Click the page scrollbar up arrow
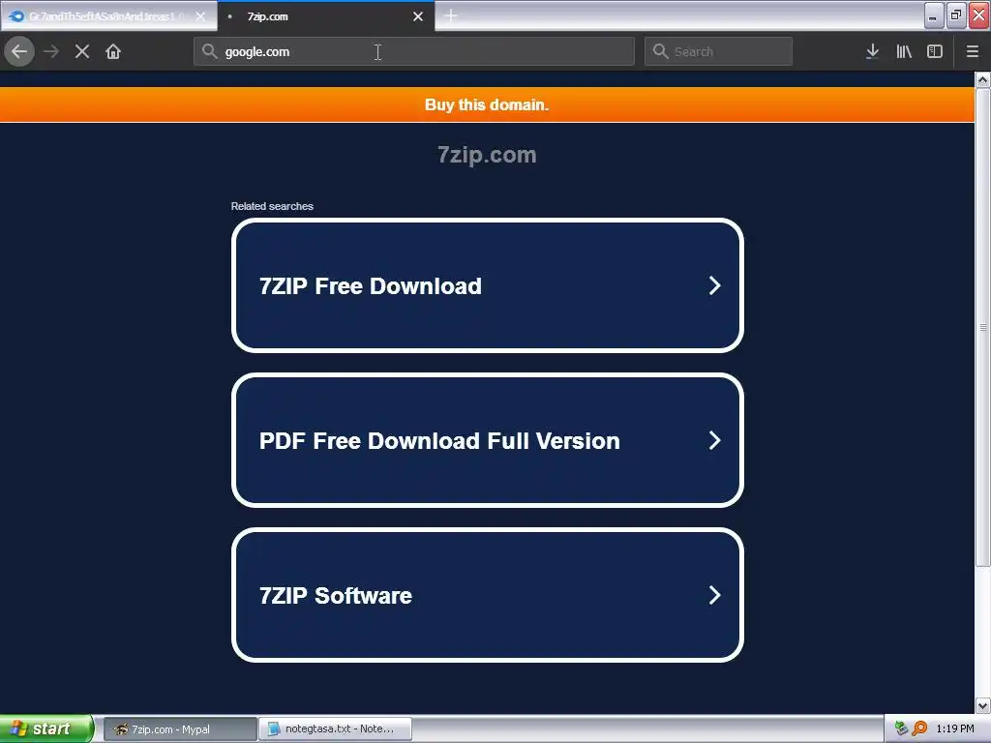Viewport: 991px width, 743px height. tap(982, 79)
